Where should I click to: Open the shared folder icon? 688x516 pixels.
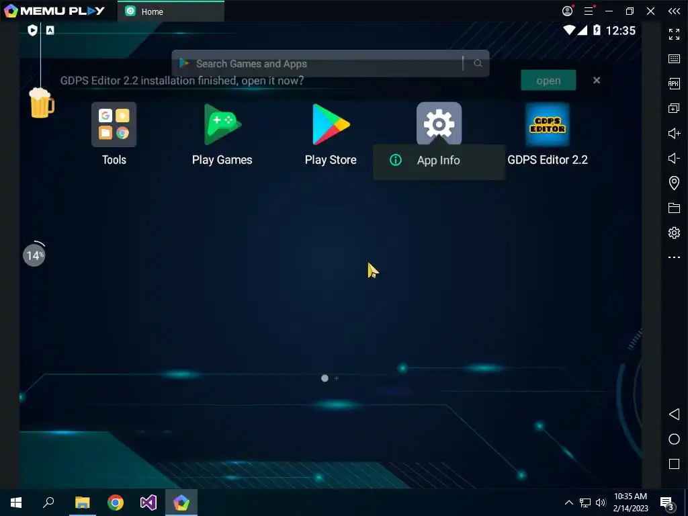[x=674, y=208]
